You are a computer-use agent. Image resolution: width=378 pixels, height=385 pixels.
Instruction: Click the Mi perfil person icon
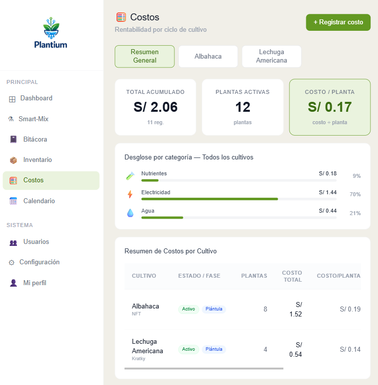13,283
